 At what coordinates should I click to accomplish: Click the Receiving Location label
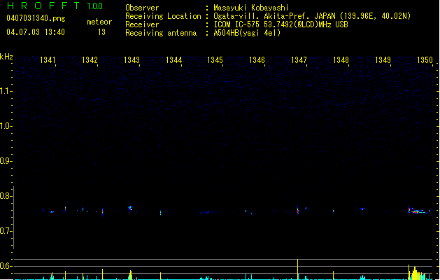163,16
